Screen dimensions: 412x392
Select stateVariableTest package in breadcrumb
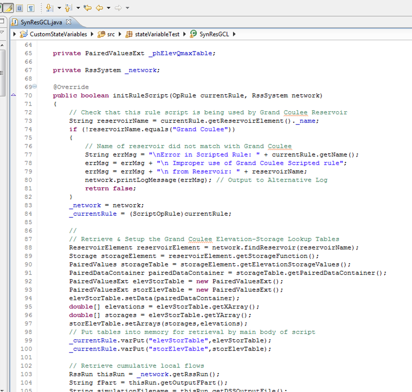(157, 34)
